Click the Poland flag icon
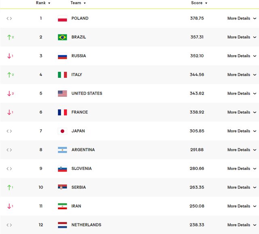The image size is (259, 234). pyautogui.click(x=62, y=19)
